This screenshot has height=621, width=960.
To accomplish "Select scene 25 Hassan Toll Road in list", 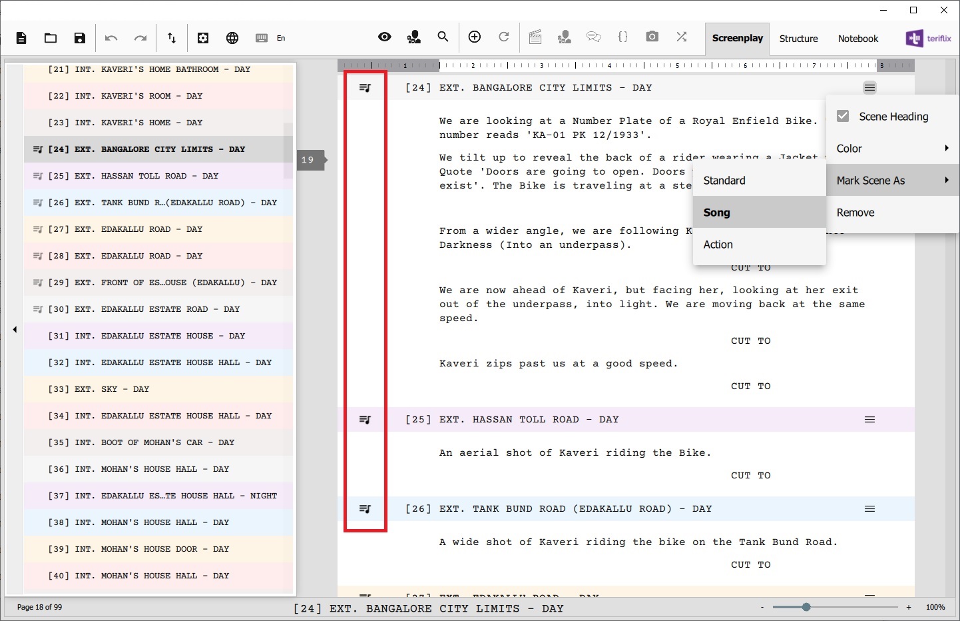I will point(158,176).
